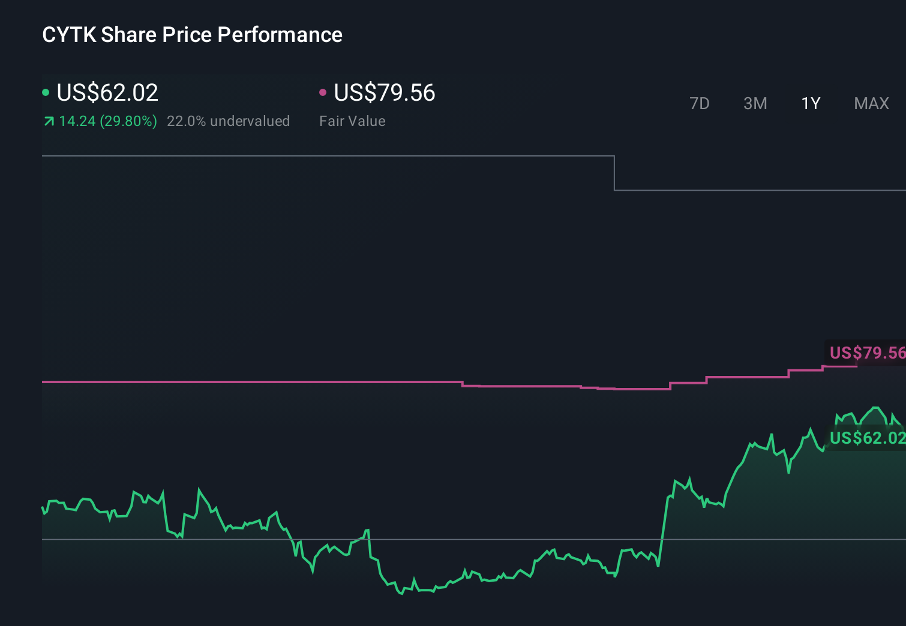Click the pink Fair Value legend dot
Screen dimensions: 906x626
[323, 92]
